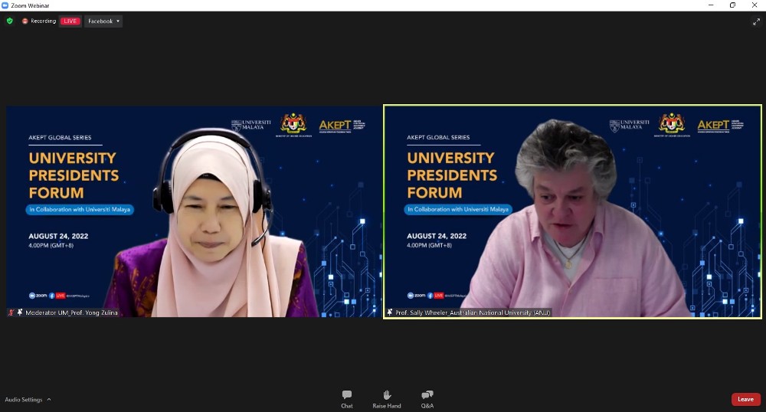Click the red Recording indicator icon
This screenshot has width=766, height=412.
[25, 21]
